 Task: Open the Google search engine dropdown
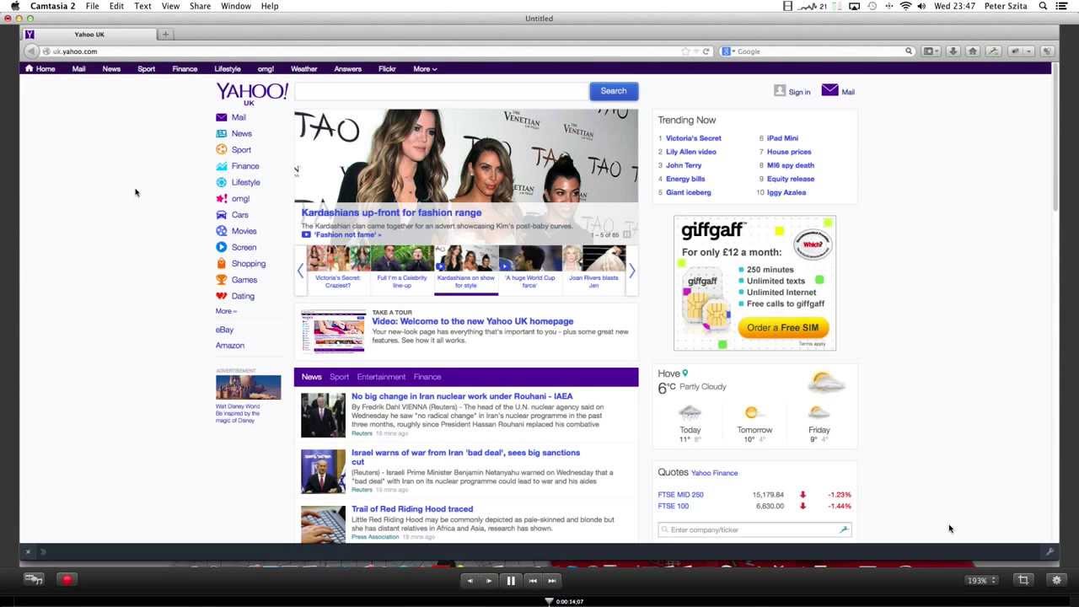[x=727, y=51]
